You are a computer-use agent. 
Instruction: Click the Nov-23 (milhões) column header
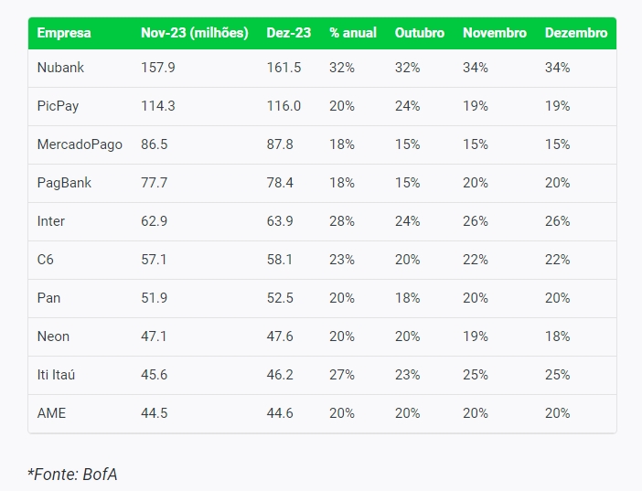[x=194, y=33]
